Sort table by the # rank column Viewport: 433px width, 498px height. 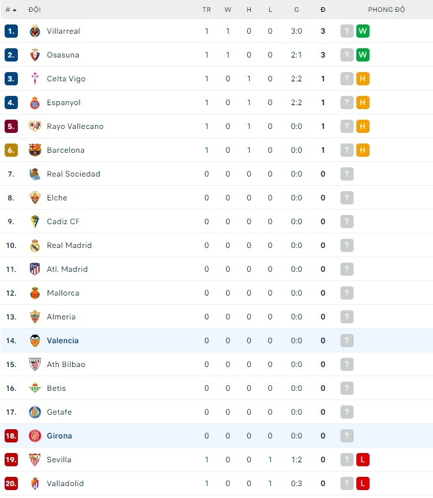(11, 10)
